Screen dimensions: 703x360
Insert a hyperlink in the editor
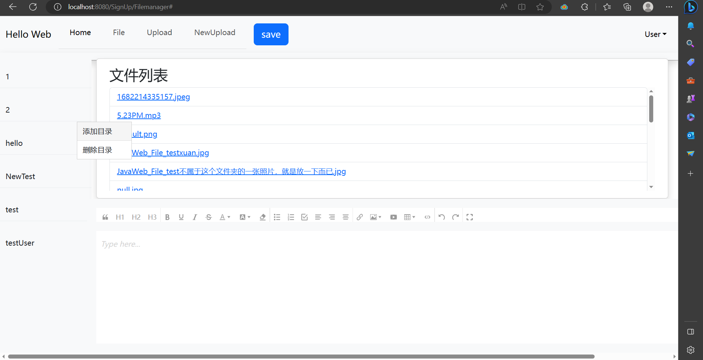pos(360,217)
